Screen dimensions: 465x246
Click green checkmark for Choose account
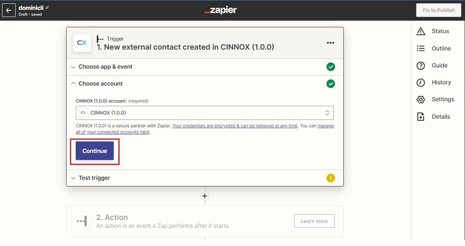click(331, 84)
